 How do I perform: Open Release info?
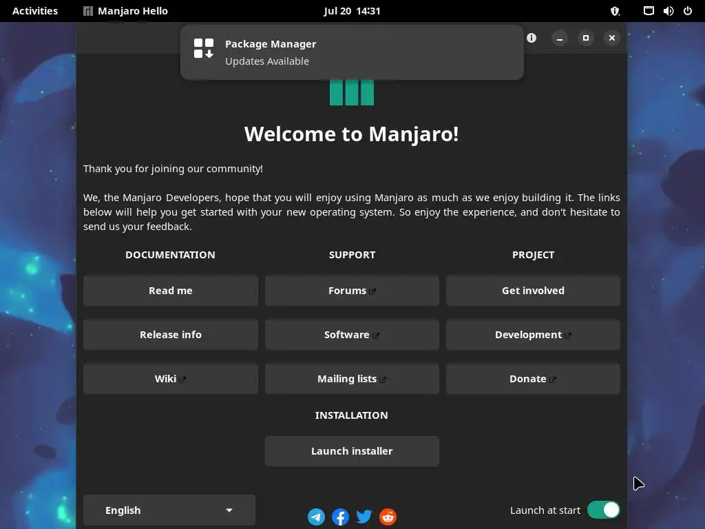171,335
